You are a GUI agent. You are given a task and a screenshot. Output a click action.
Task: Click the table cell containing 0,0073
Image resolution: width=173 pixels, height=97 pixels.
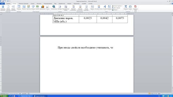click(120, 20)
